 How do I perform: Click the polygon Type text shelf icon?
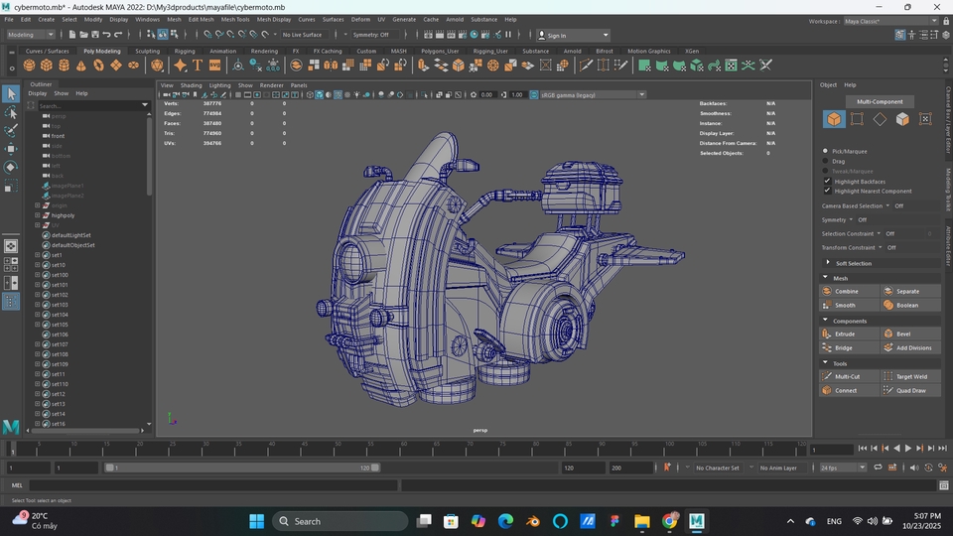(198, 66)
